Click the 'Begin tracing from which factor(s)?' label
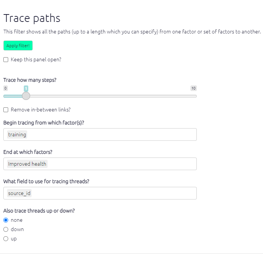 click(x=44, y=123)
